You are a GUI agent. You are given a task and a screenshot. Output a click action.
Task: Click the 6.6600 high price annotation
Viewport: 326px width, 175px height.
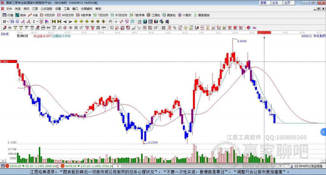[242, 41]
